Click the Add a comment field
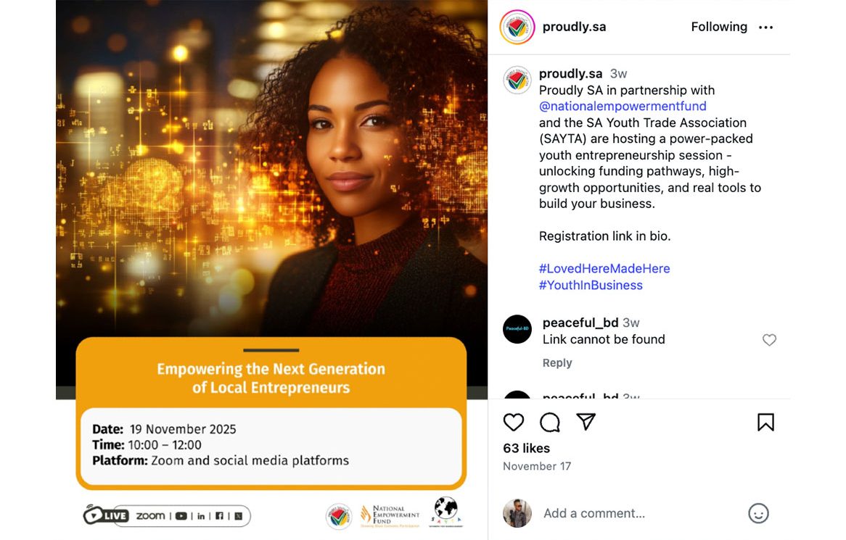846x540 pixels. [x=639, y=513]
